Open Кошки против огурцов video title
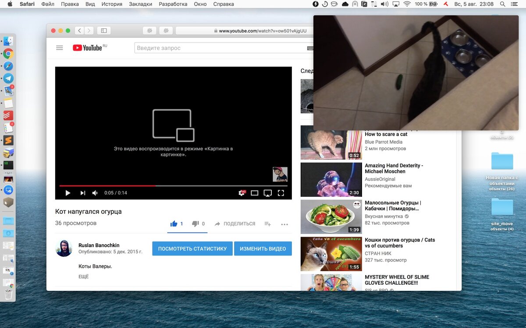This screenshot has height=328, width=526. pos(400,243)
